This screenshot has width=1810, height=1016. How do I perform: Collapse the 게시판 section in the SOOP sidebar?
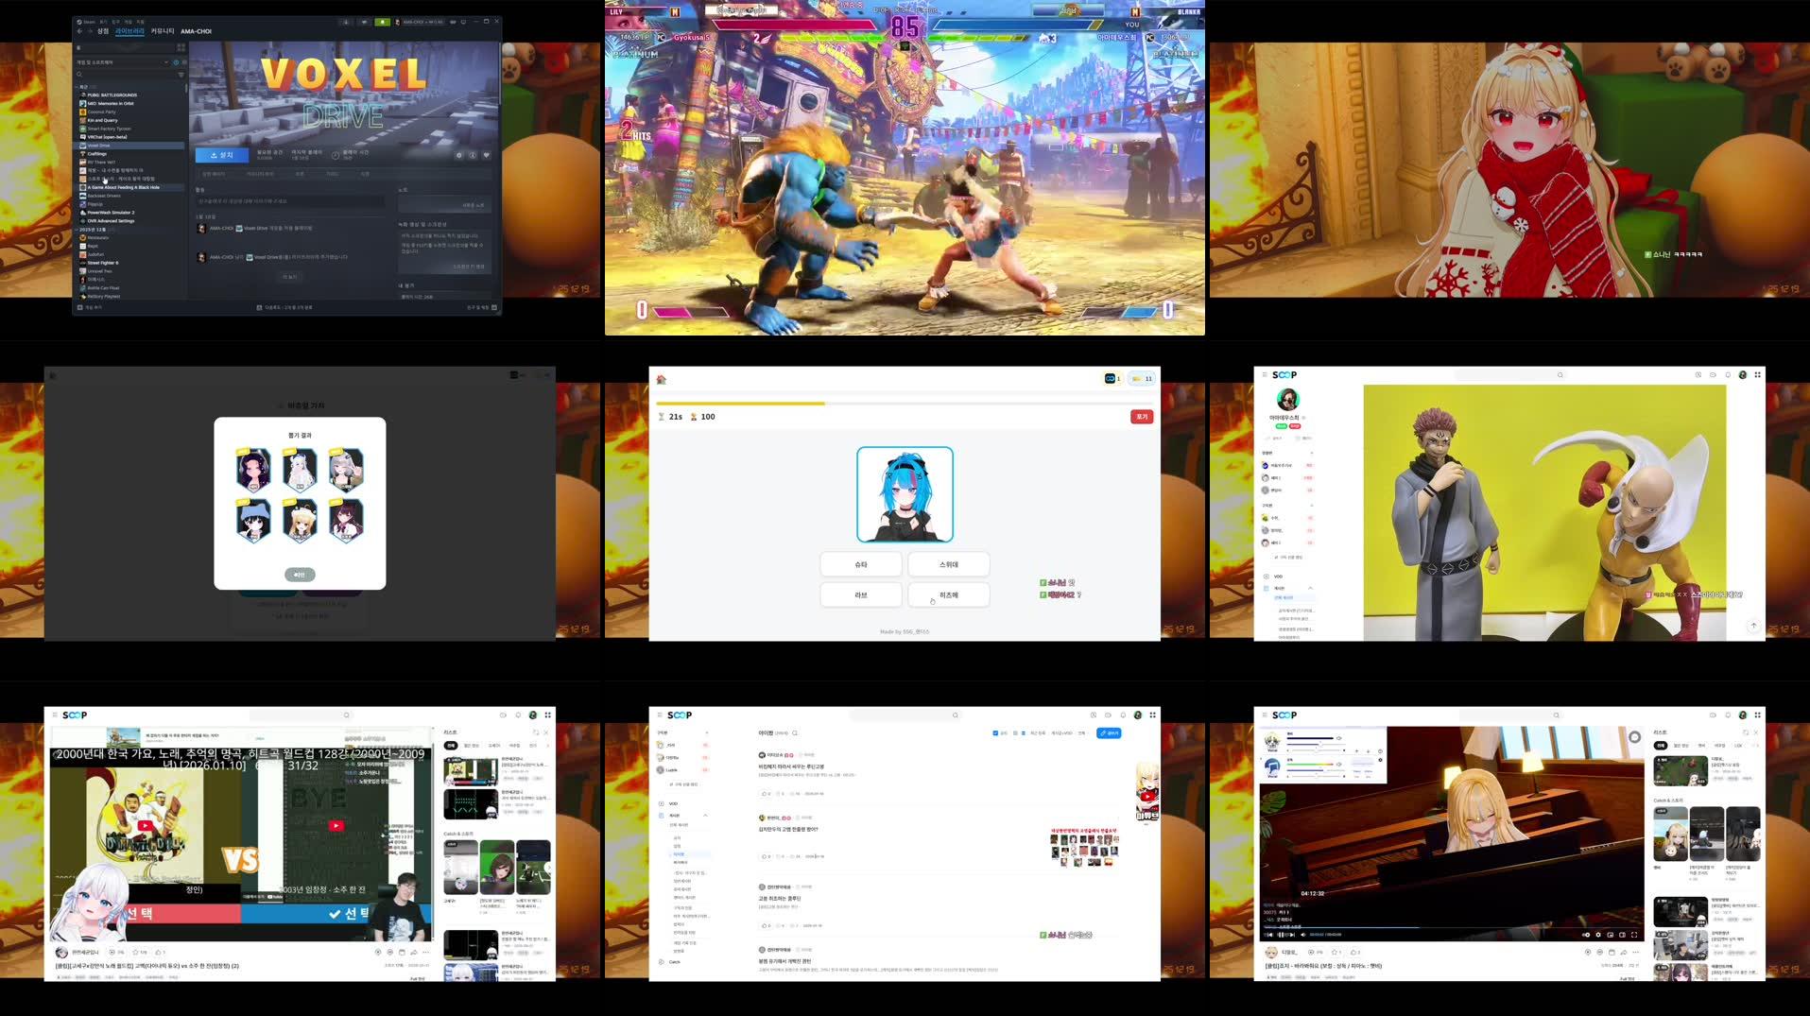coord(705,815)
